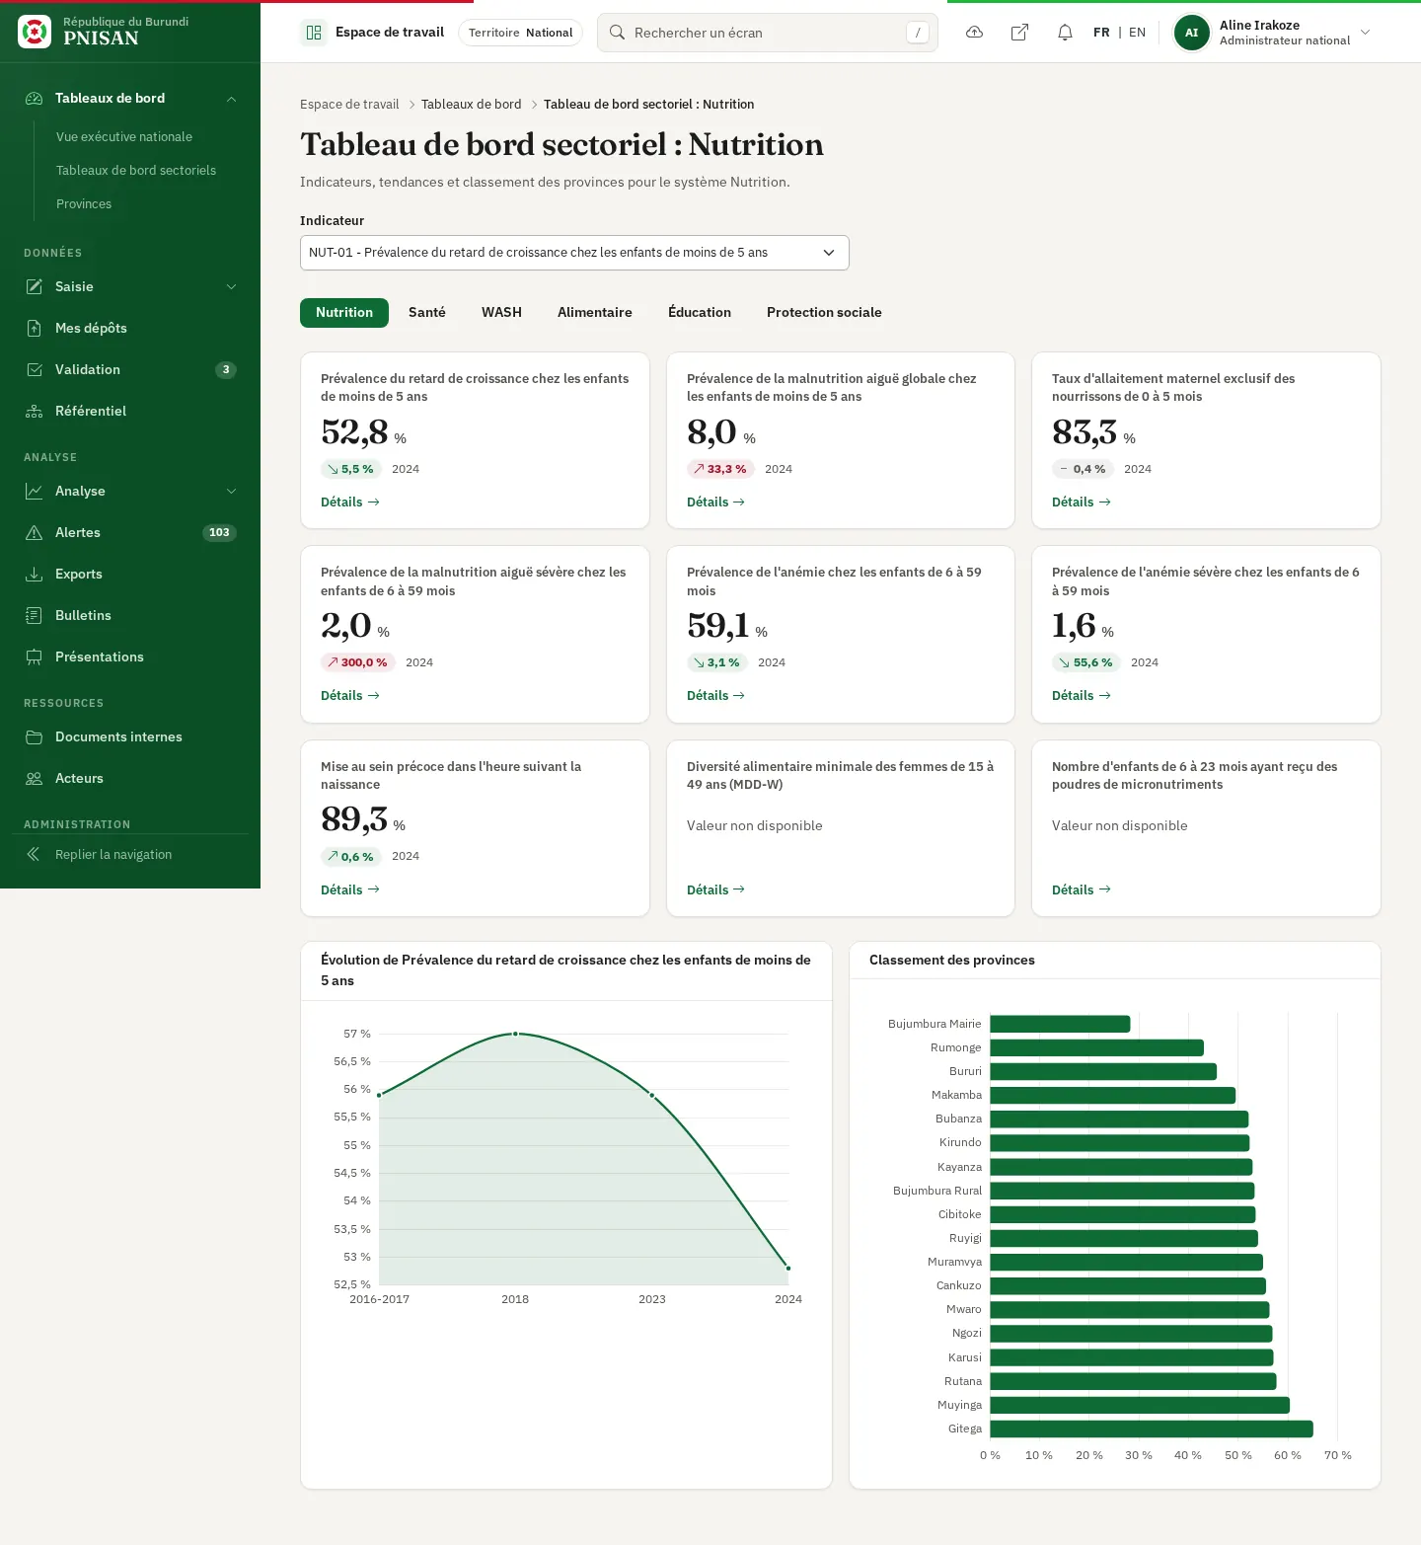
Task: Click the Alertes warning icon
Action: tap(35, 532)
